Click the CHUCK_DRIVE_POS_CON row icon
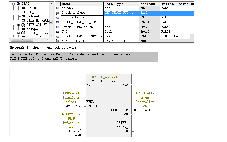This screenshot has height=142, width=227. [x=58, y=22]
